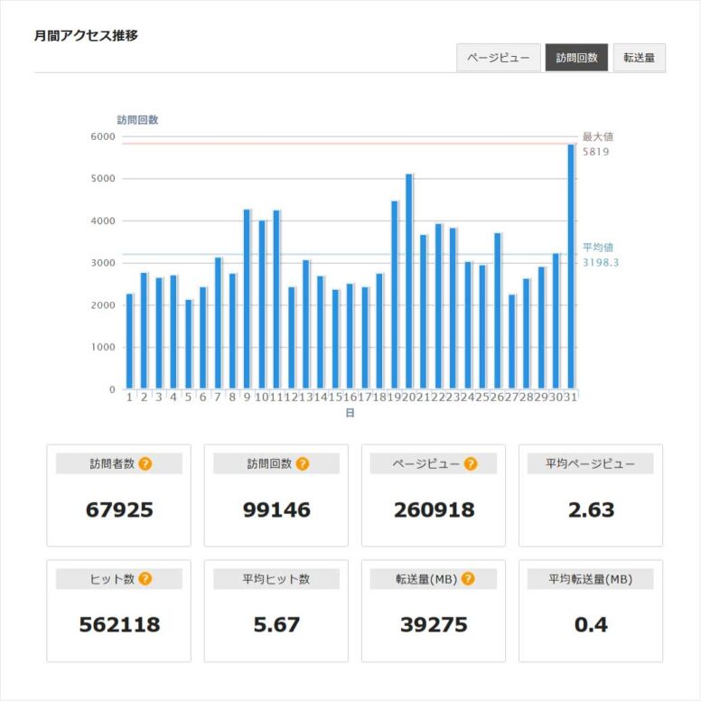Select the 訪問回数 tab

tap(576, 58)
